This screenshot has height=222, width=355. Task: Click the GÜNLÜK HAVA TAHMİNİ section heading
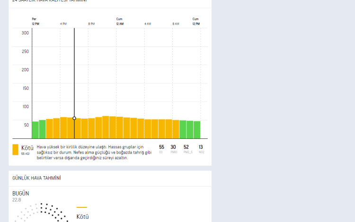click(36, 178)
